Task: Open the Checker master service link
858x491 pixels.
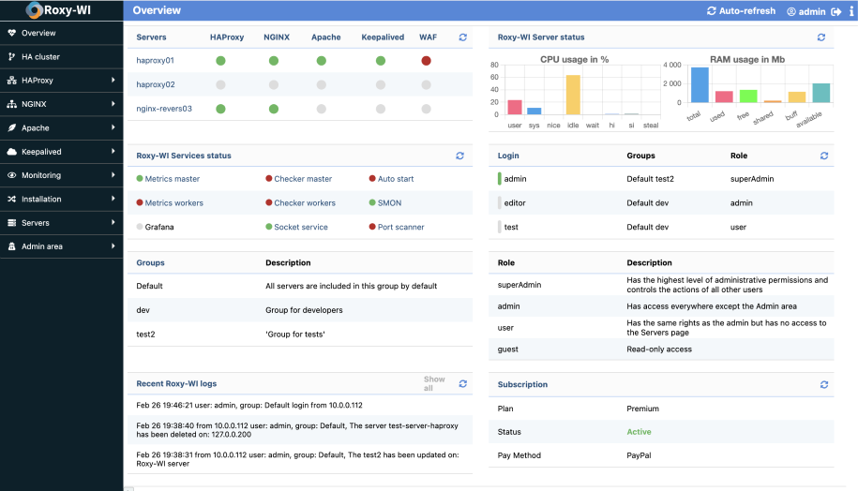Action: [x=303, y=179]
